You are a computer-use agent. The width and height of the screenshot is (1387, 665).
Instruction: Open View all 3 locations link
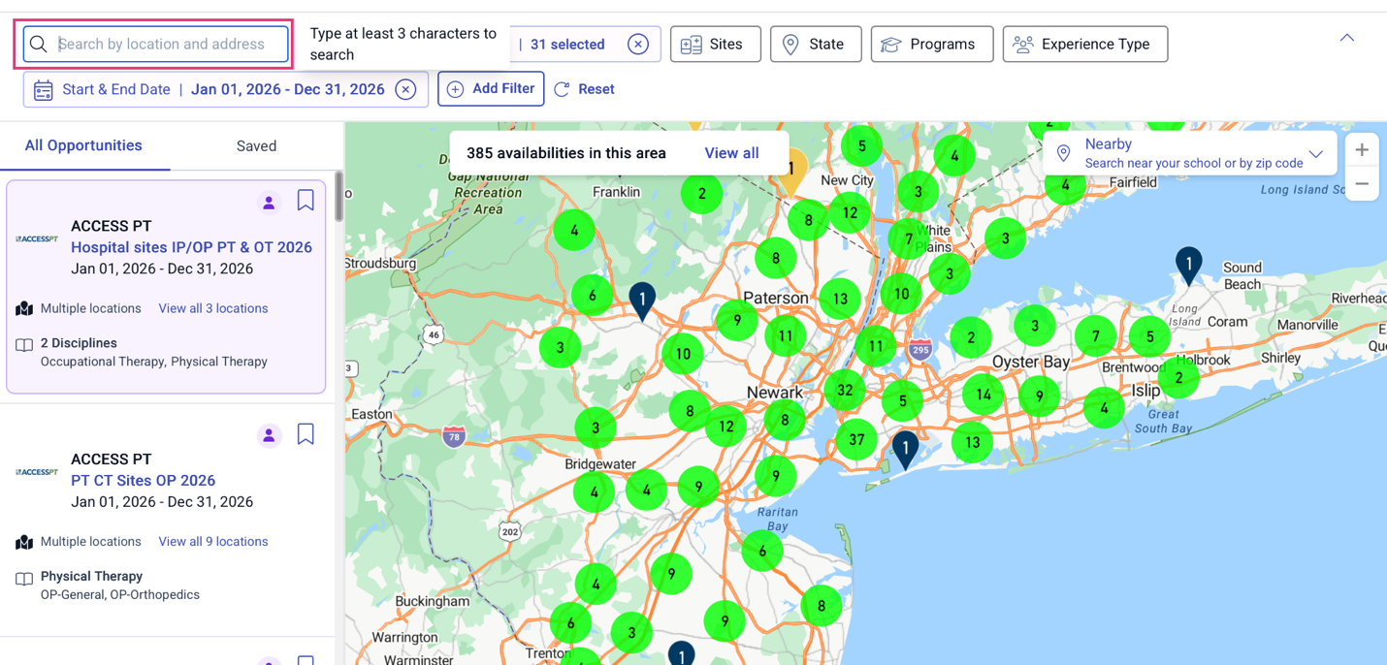(212, 308)
